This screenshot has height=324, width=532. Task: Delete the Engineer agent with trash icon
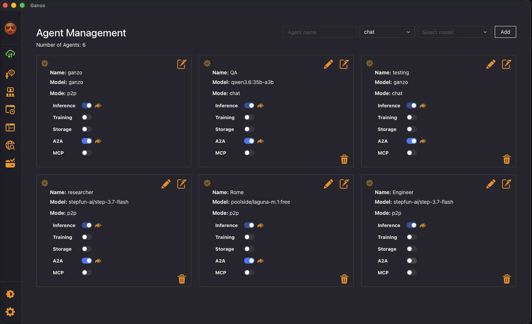[x=507, y=279]
